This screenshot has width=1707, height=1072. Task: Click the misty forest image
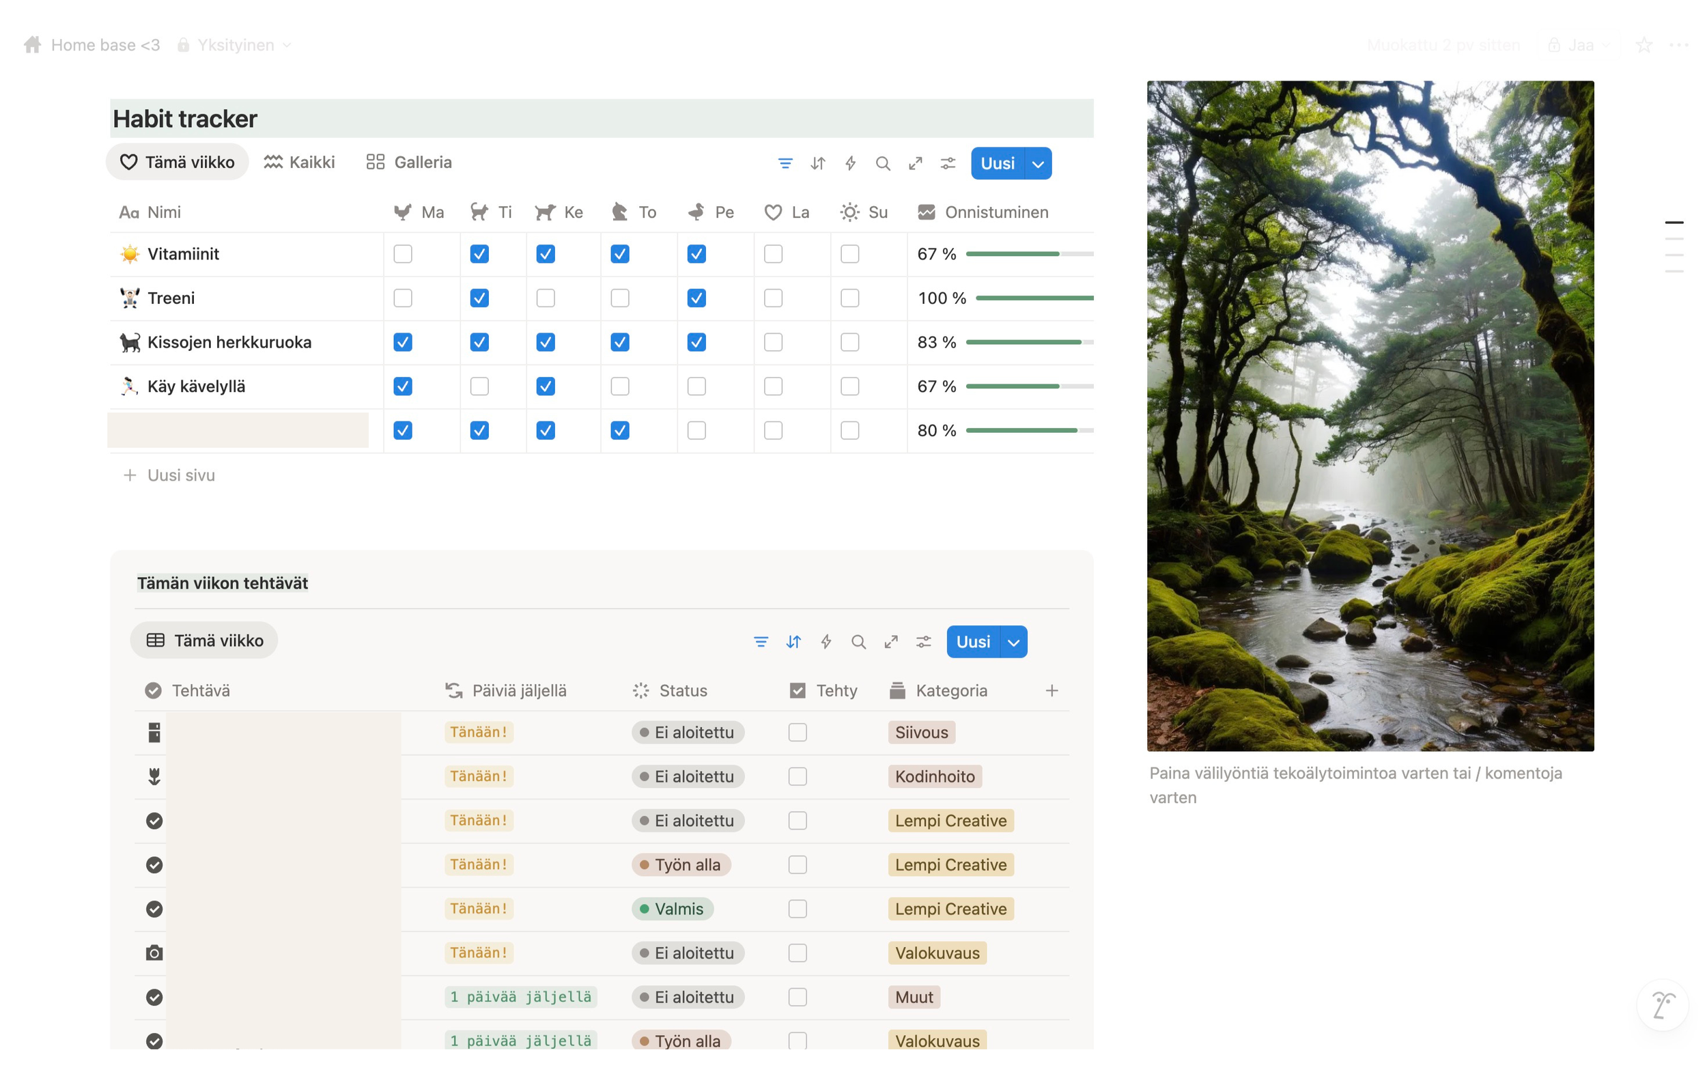point(1370,415)
